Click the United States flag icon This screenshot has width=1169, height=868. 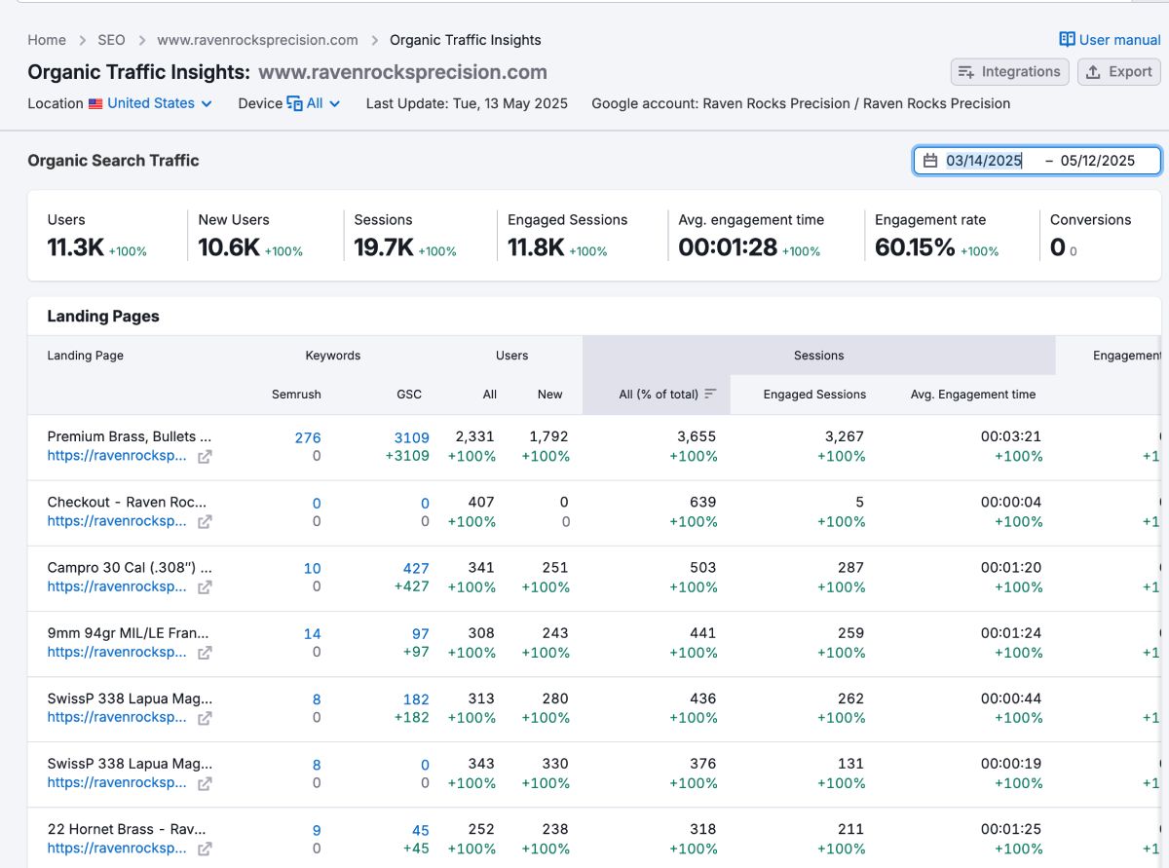click(x=95, y=103)
